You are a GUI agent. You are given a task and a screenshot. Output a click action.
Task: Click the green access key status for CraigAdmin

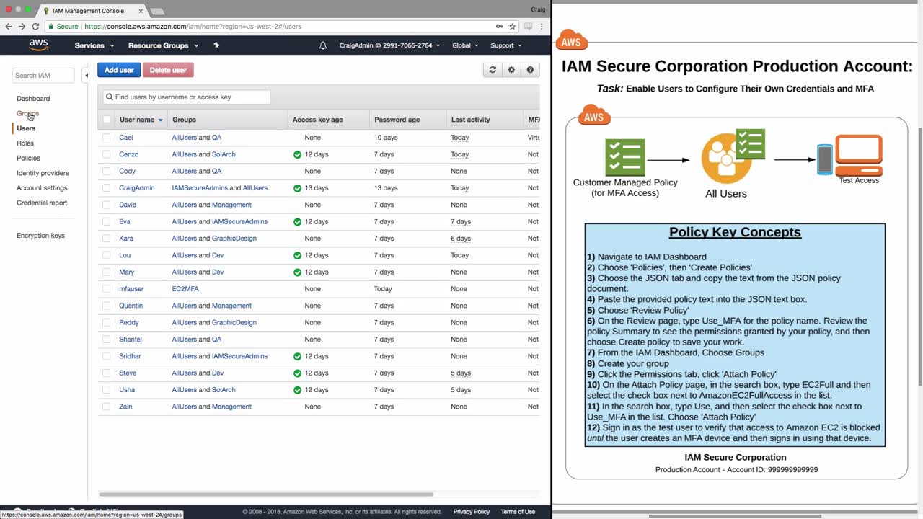[x=297, y=188]
